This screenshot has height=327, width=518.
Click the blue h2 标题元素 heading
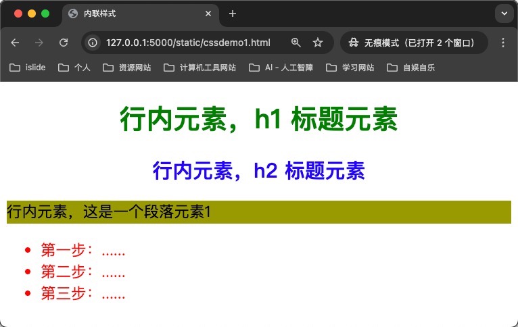click(x=259, y=171)
